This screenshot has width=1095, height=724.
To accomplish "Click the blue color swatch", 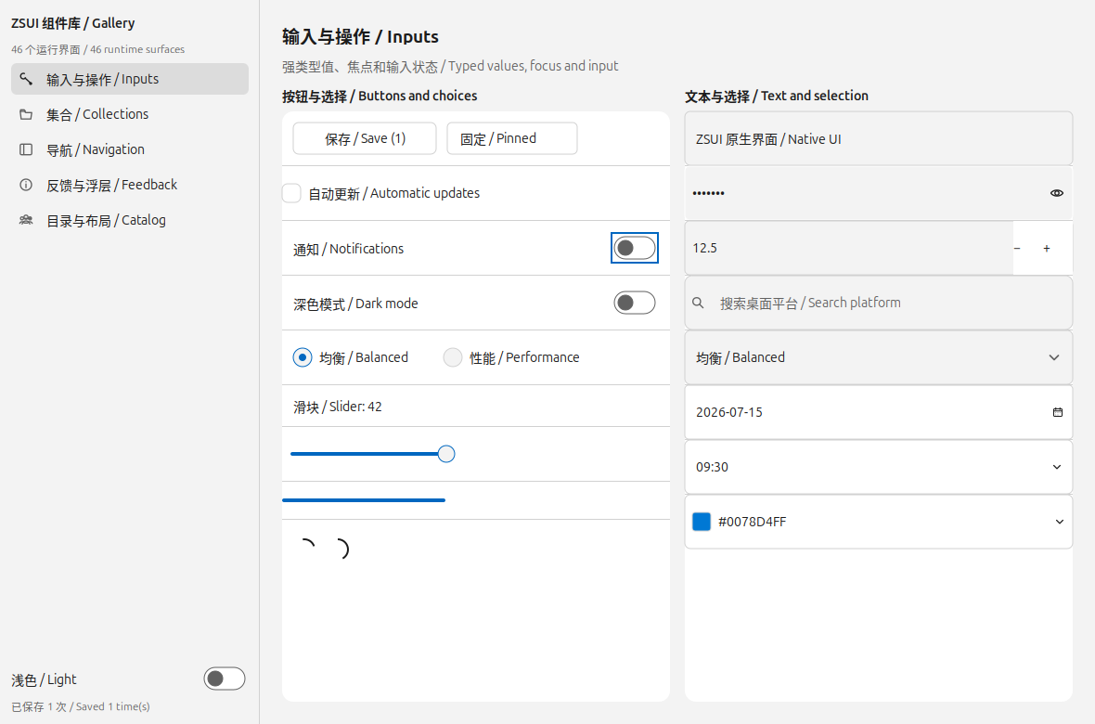I will [702, 522].
